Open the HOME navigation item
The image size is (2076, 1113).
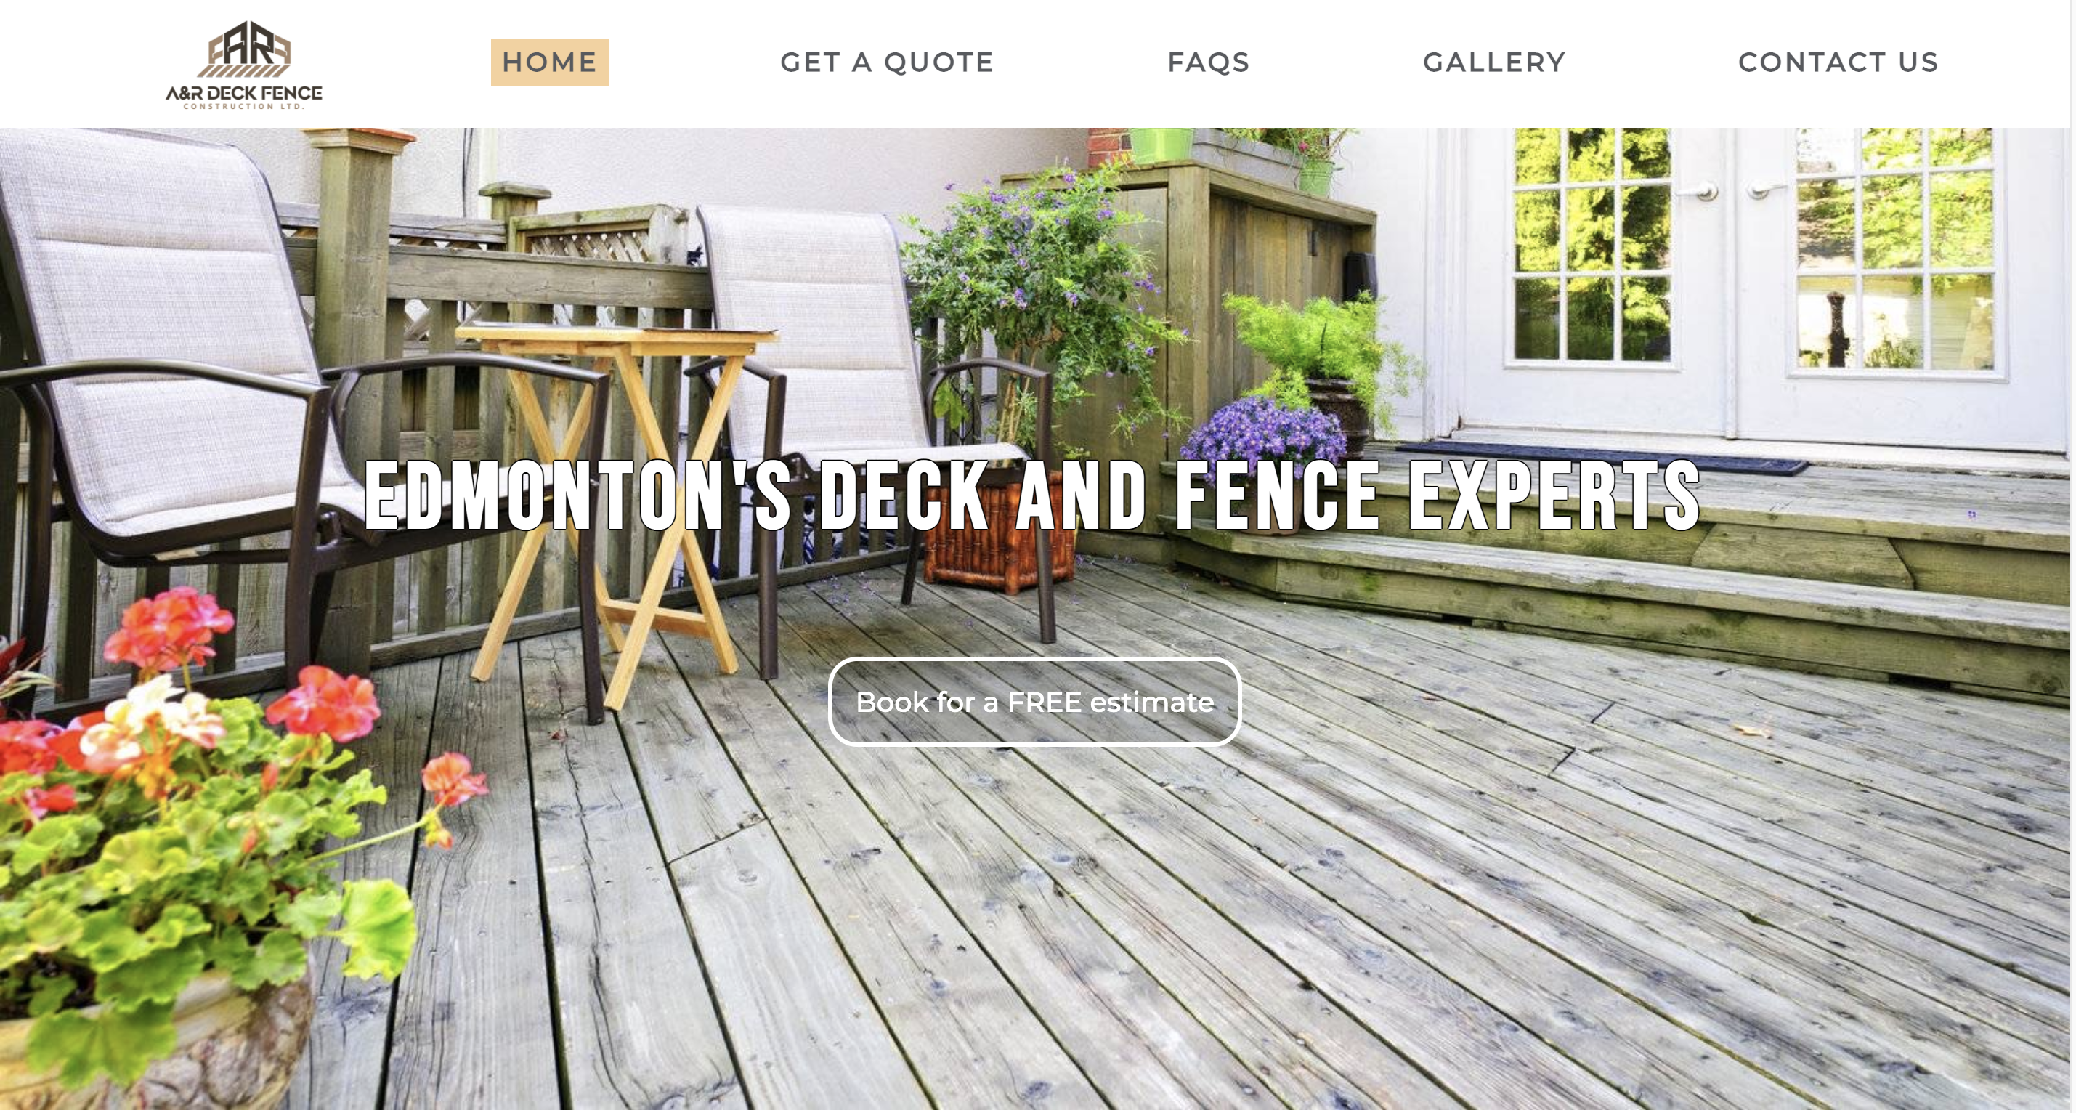[550, 62]
